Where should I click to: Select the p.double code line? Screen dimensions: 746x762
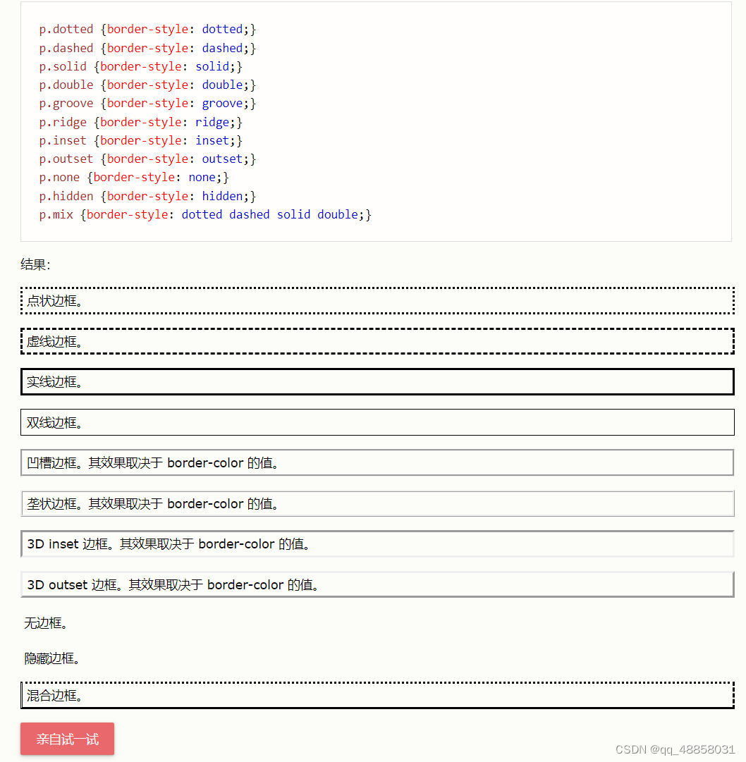[147, 84]
